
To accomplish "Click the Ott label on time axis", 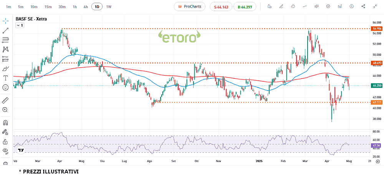I will 196,161.
